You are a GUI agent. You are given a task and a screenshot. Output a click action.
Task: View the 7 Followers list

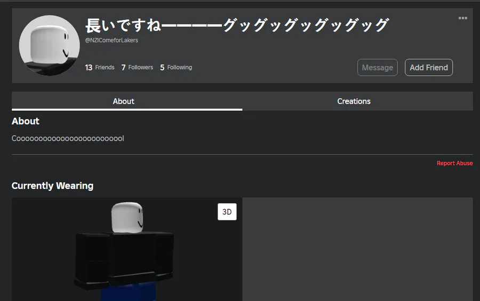tap(137, 67)
